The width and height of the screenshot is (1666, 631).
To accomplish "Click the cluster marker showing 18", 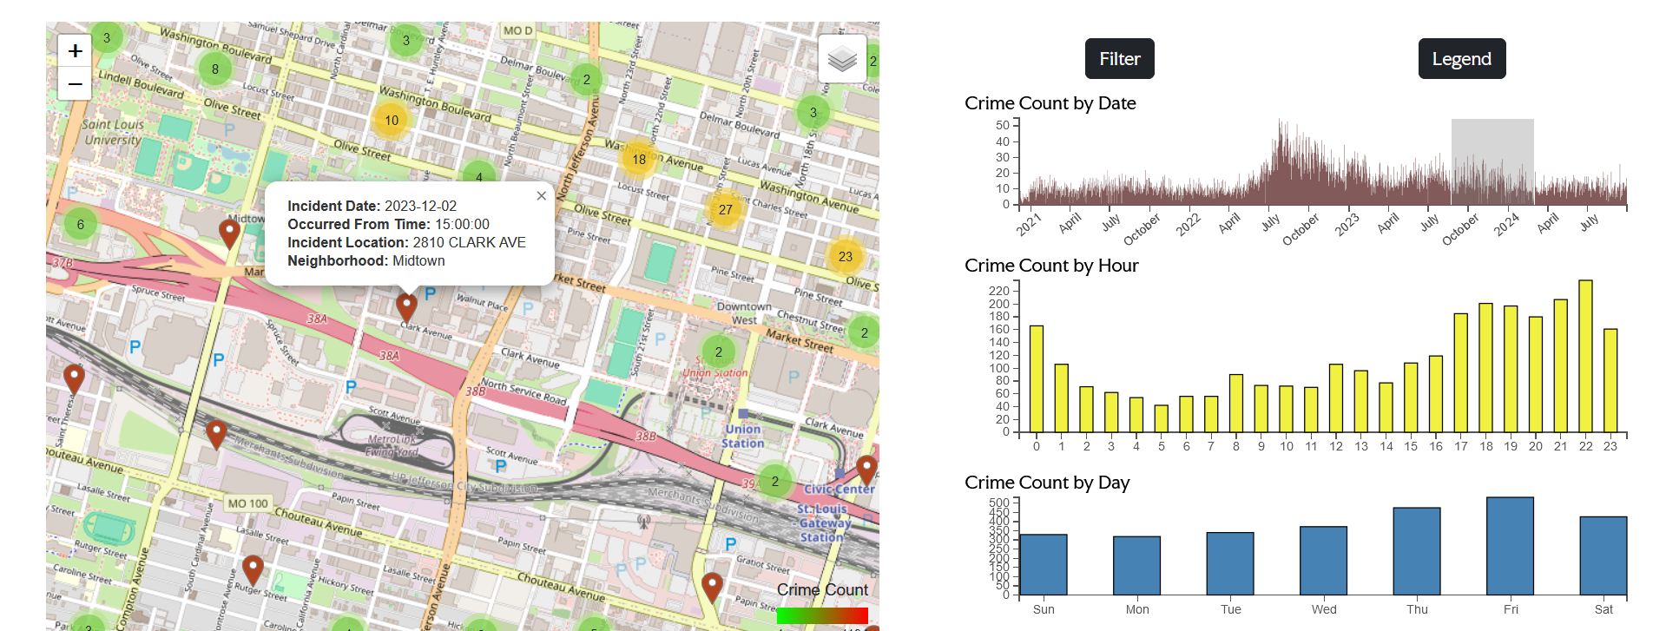I will pos(639,160).
